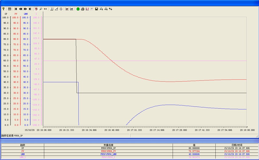Click the 200.0 top value on I axis
This screenshot has height=160, width=259.
click(36, 17)
